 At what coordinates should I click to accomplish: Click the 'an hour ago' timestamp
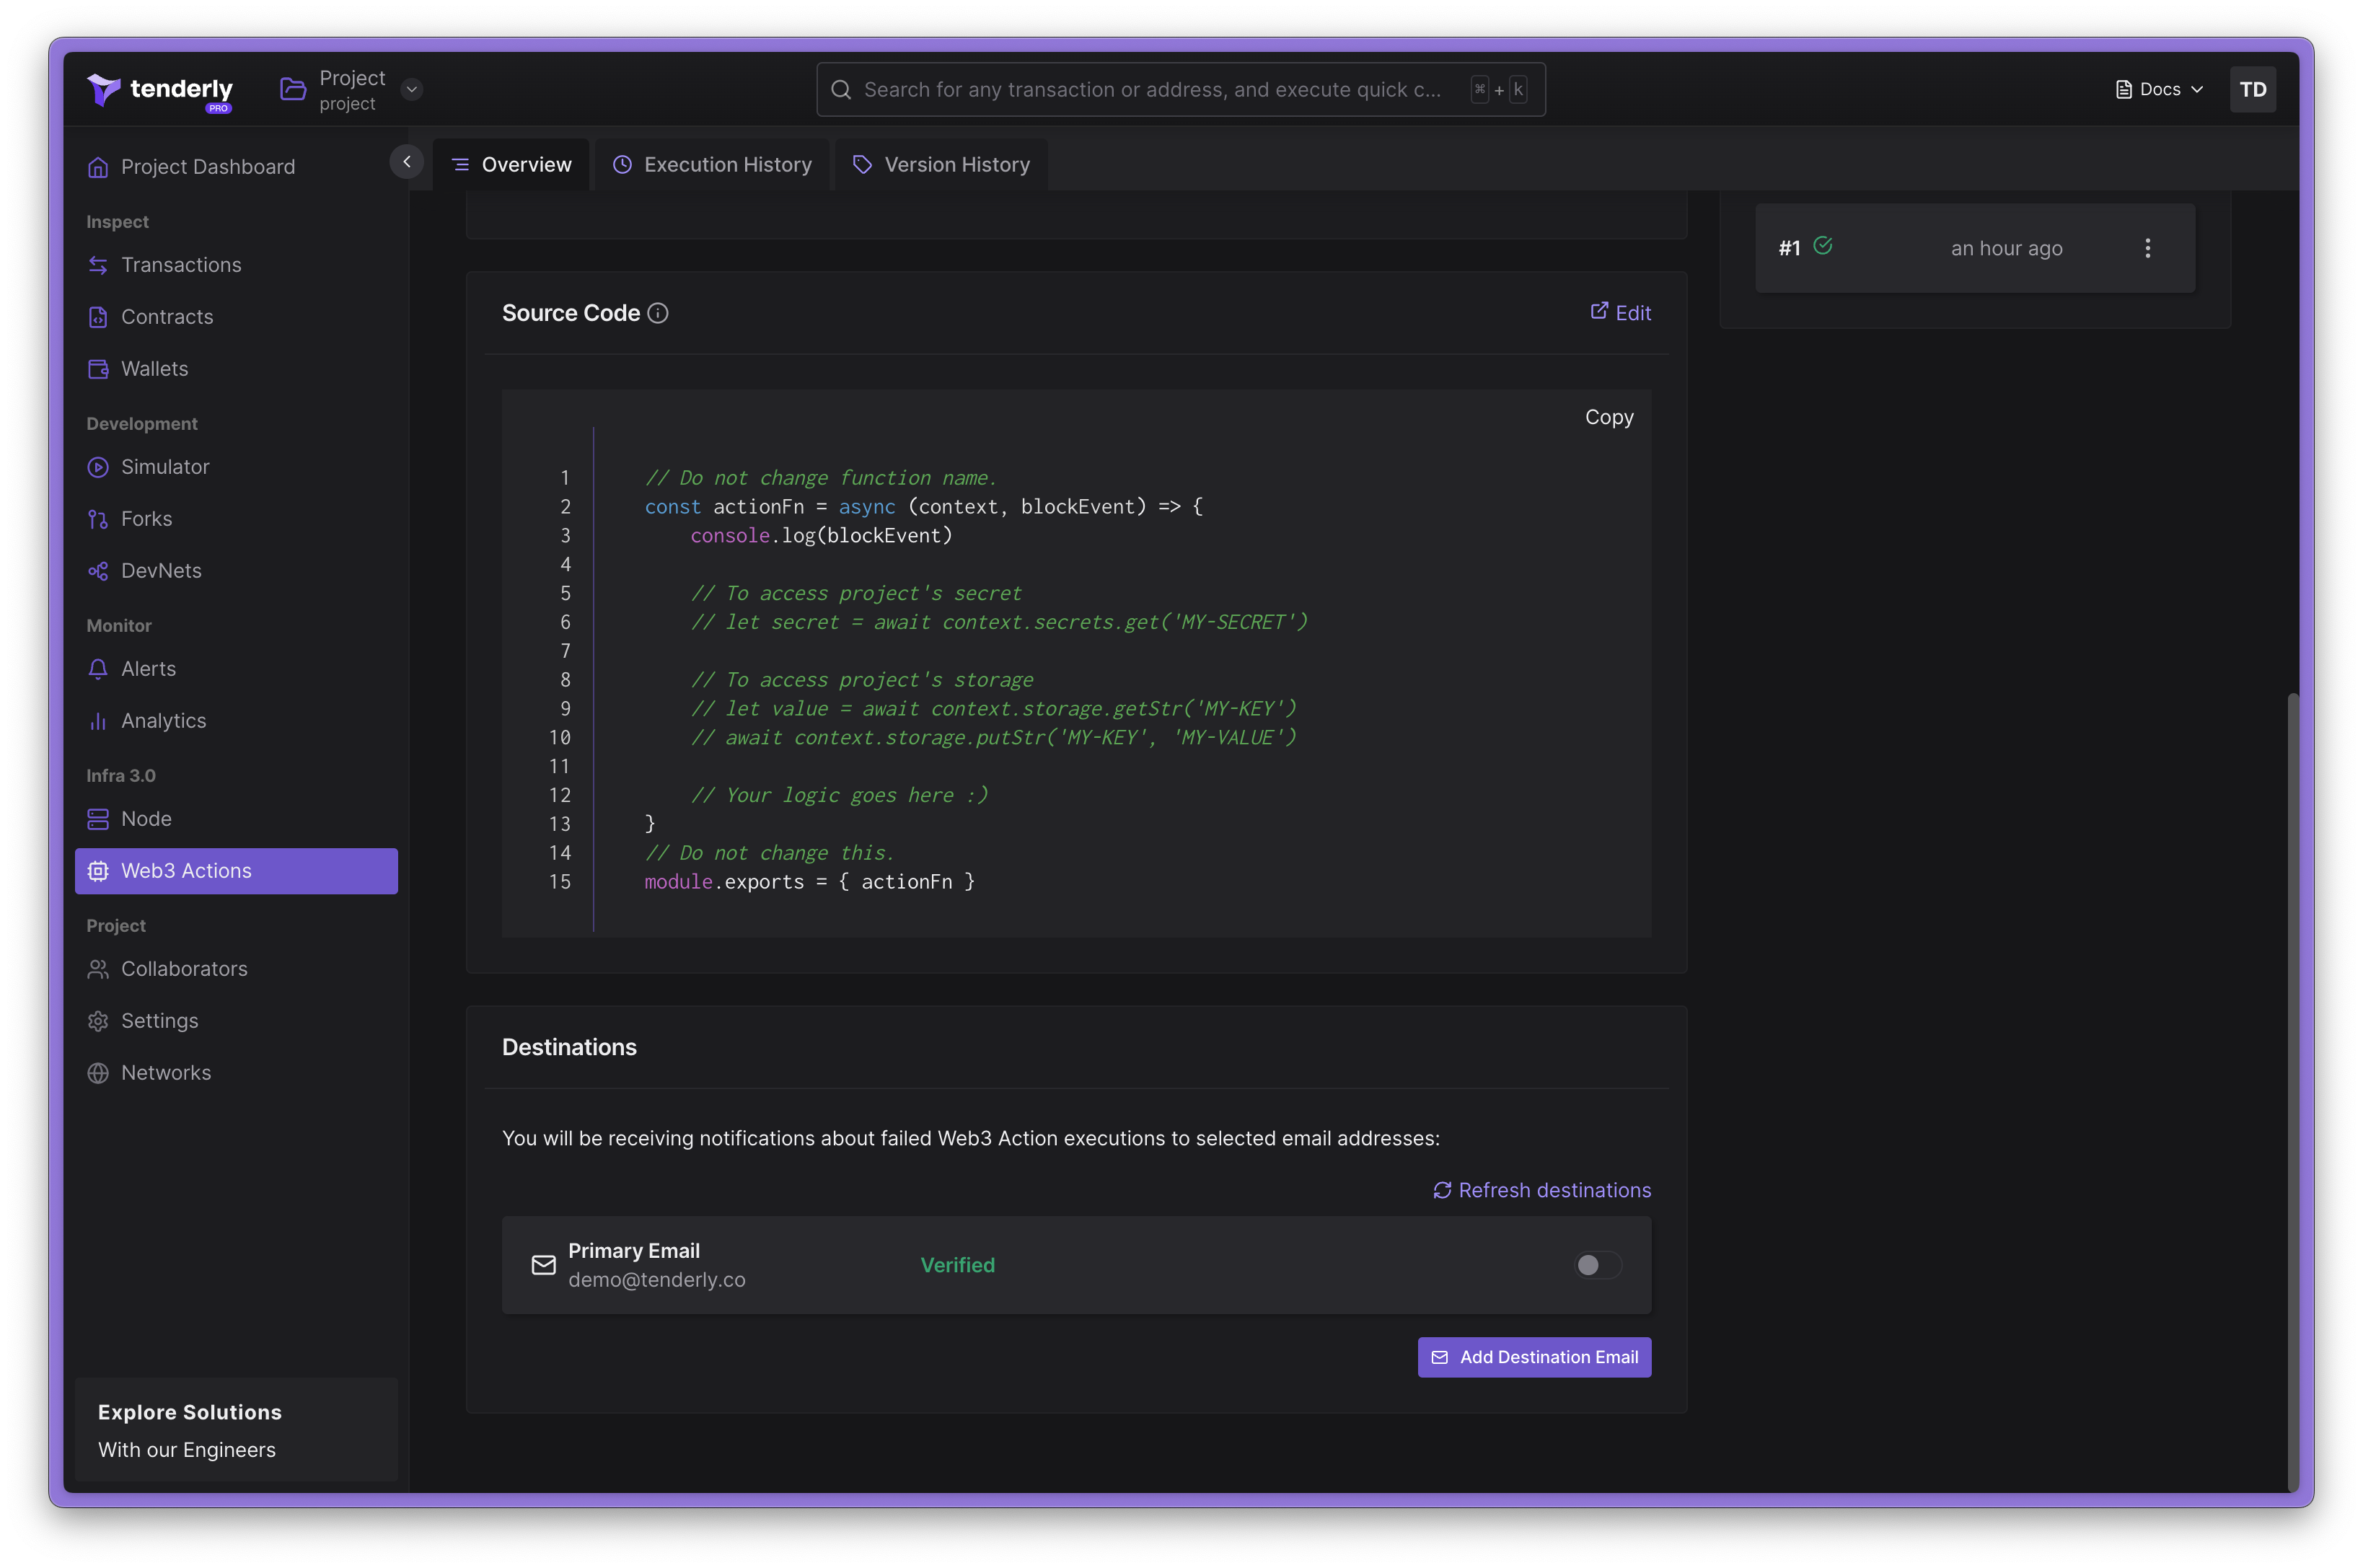tap(2006, 249)
